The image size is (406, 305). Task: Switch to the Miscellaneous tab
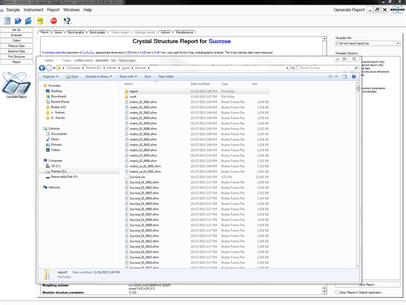pos(184,32)
